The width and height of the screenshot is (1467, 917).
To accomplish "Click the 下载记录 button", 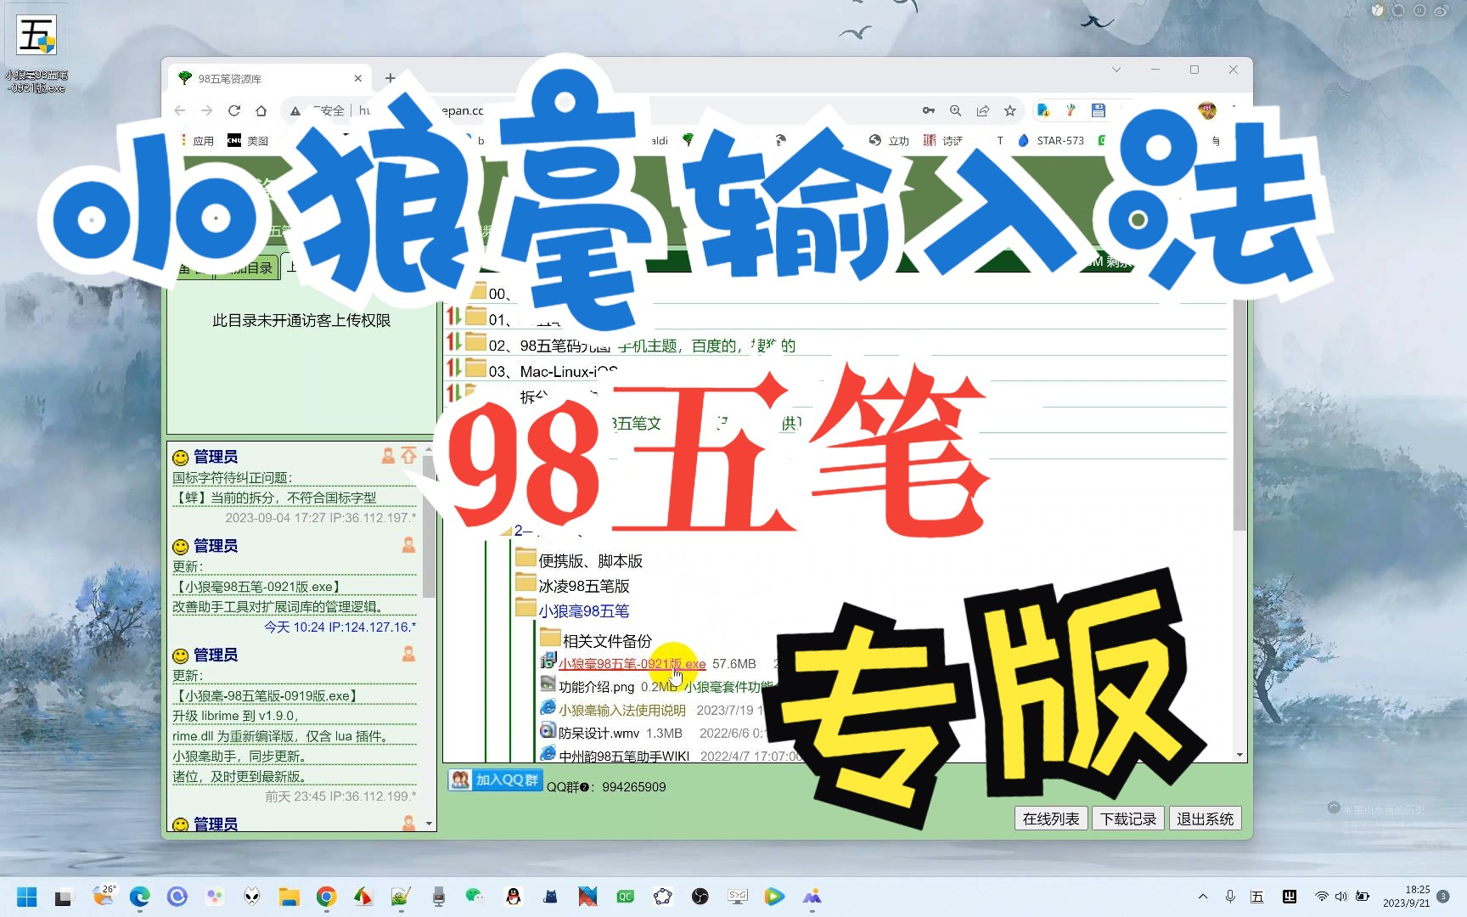I will pyautogui.click(x=1128, y=819).
